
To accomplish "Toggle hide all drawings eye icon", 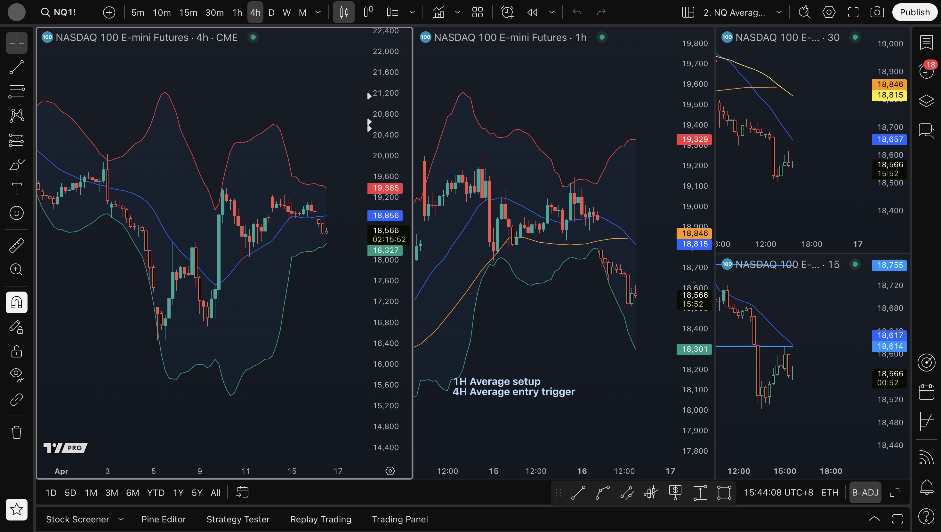I will [x=16, y=374].
